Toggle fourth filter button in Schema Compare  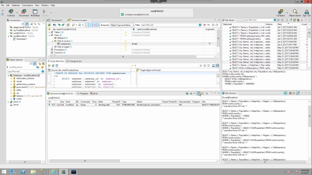(98, 25)
